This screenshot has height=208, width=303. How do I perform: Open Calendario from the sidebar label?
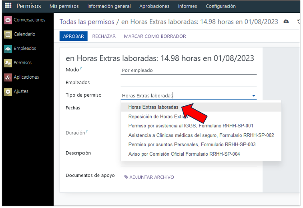[24, 34]
